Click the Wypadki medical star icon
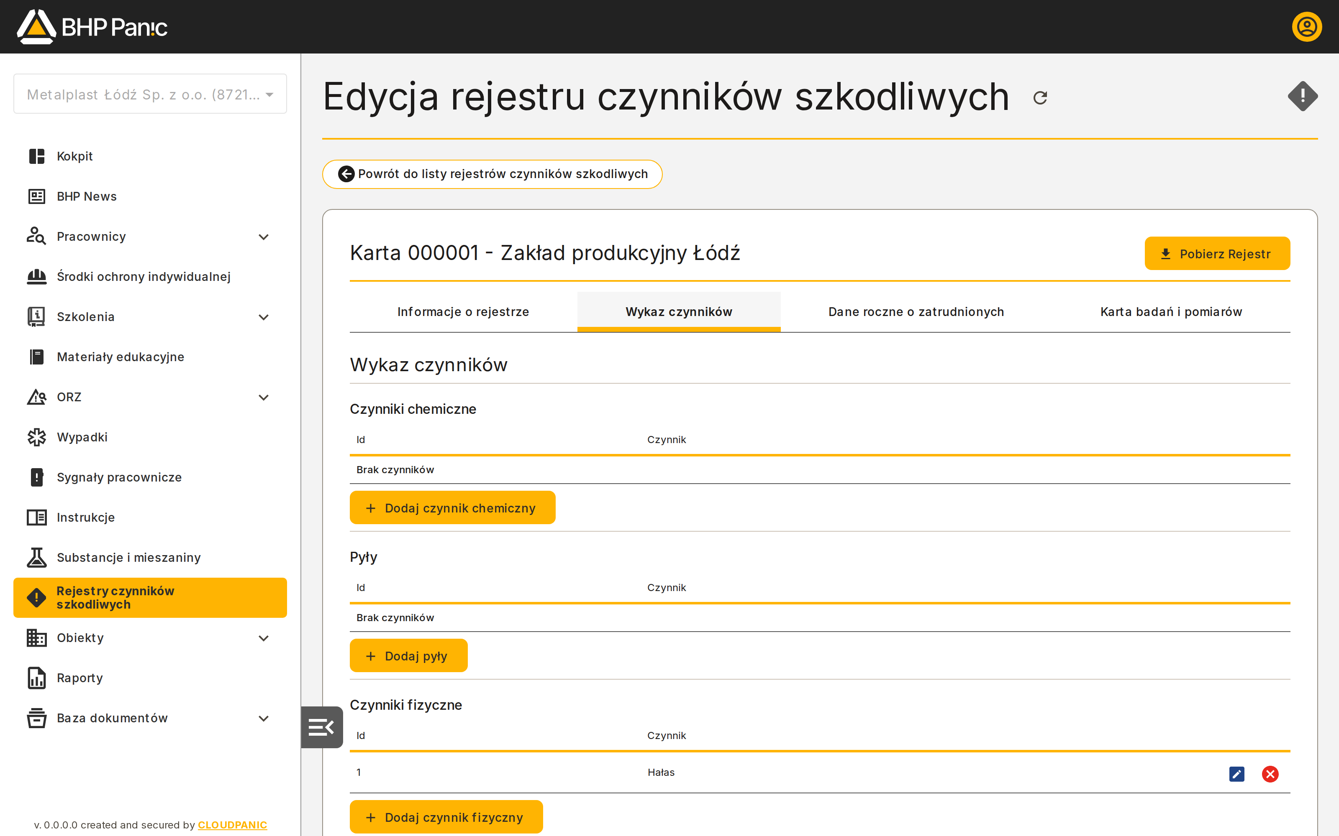This screenshot has height=836, width=1339. click(36, 437)
